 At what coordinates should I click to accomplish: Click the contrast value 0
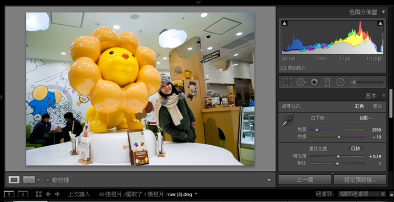coord(380,164)
